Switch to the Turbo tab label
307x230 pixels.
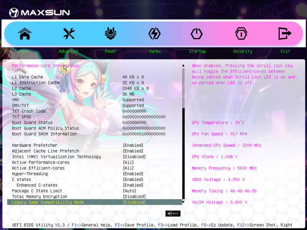tap(155, 51)
